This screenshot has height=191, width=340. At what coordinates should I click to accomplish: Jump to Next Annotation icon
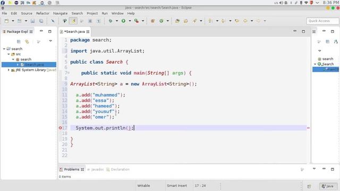210,21
